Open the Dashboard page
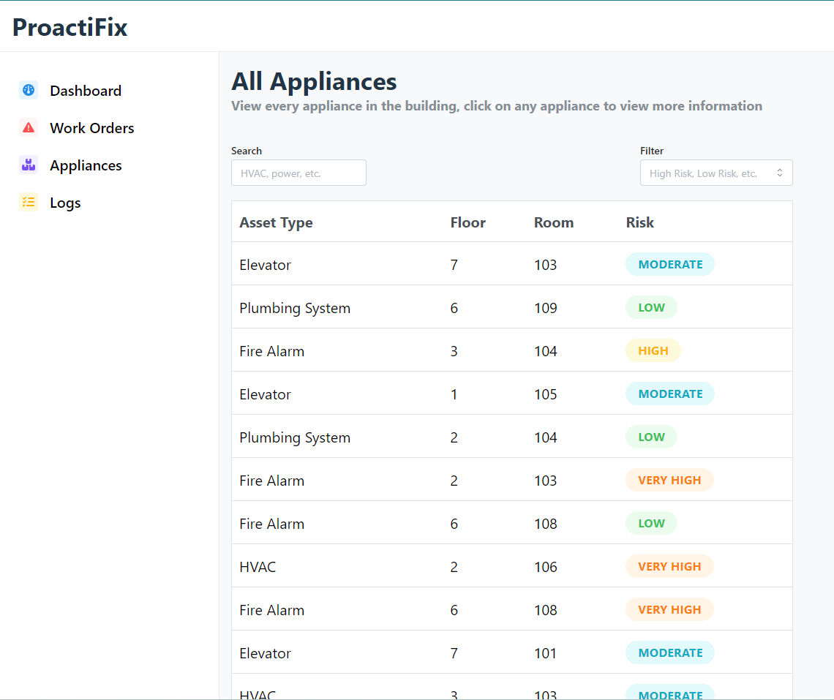This screenshot has width=834, height=700. 86,91
